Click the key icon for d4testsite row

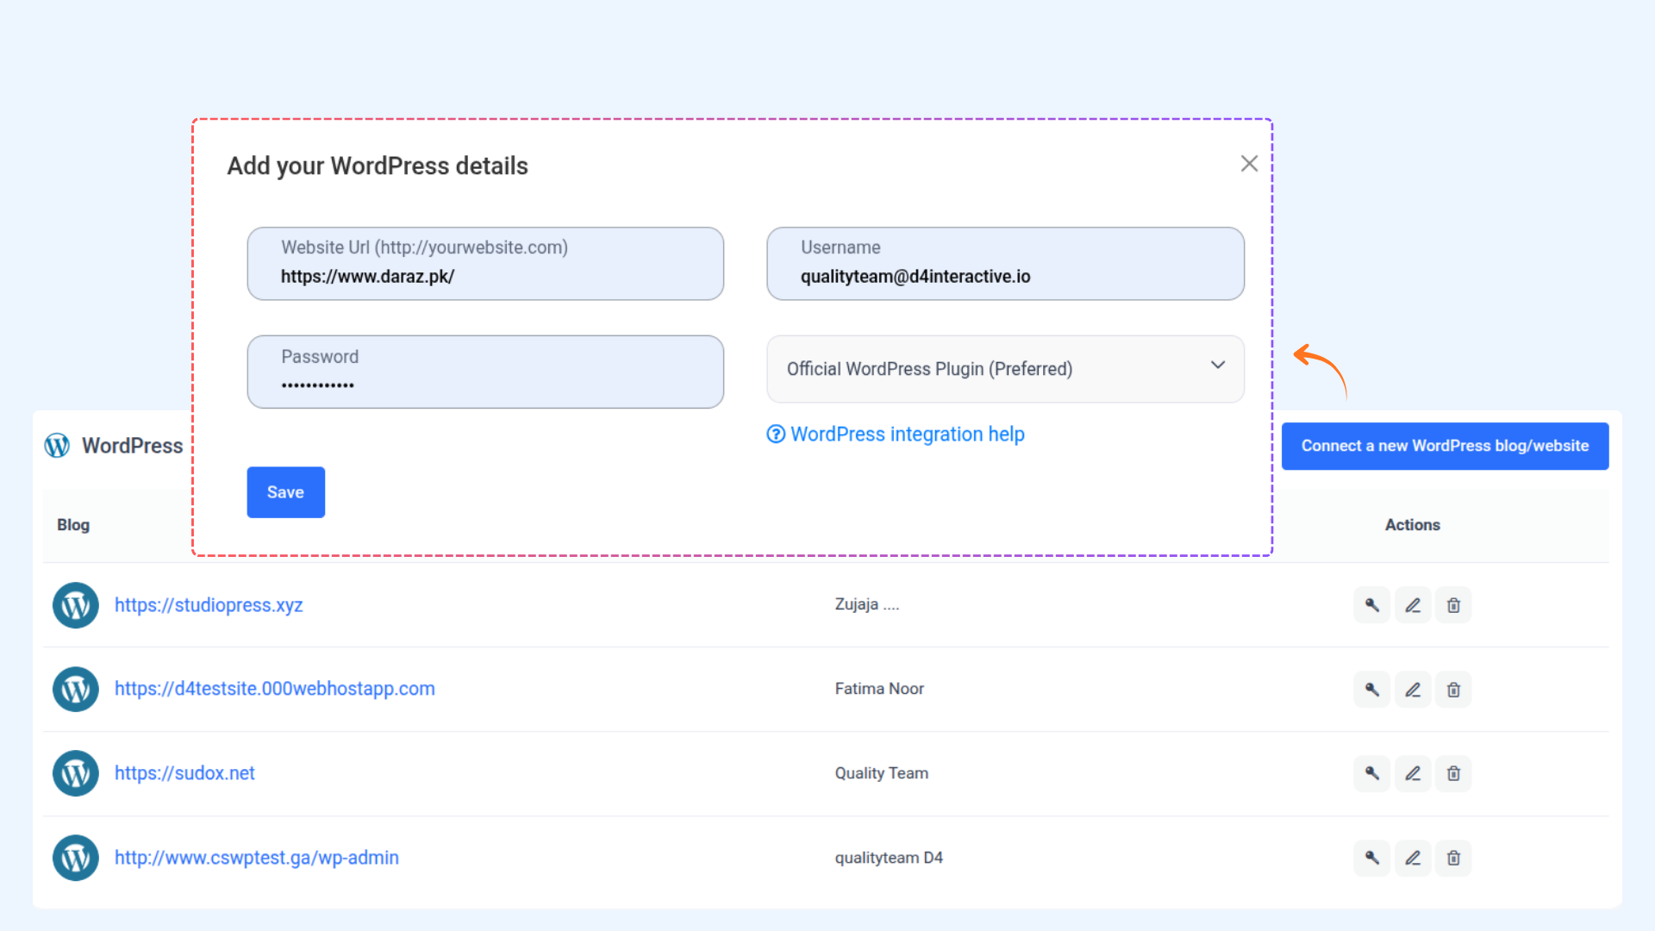click(1371, 690)
